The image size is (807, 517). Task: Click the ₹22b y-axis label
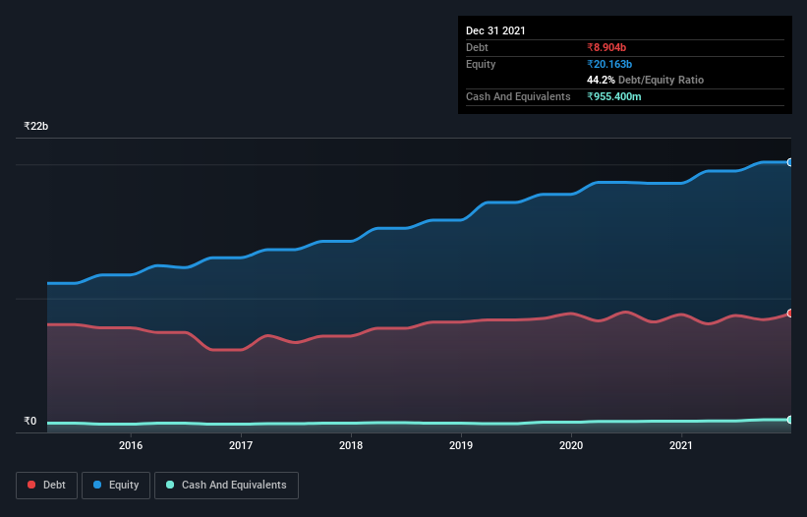(x=36, y=126)
